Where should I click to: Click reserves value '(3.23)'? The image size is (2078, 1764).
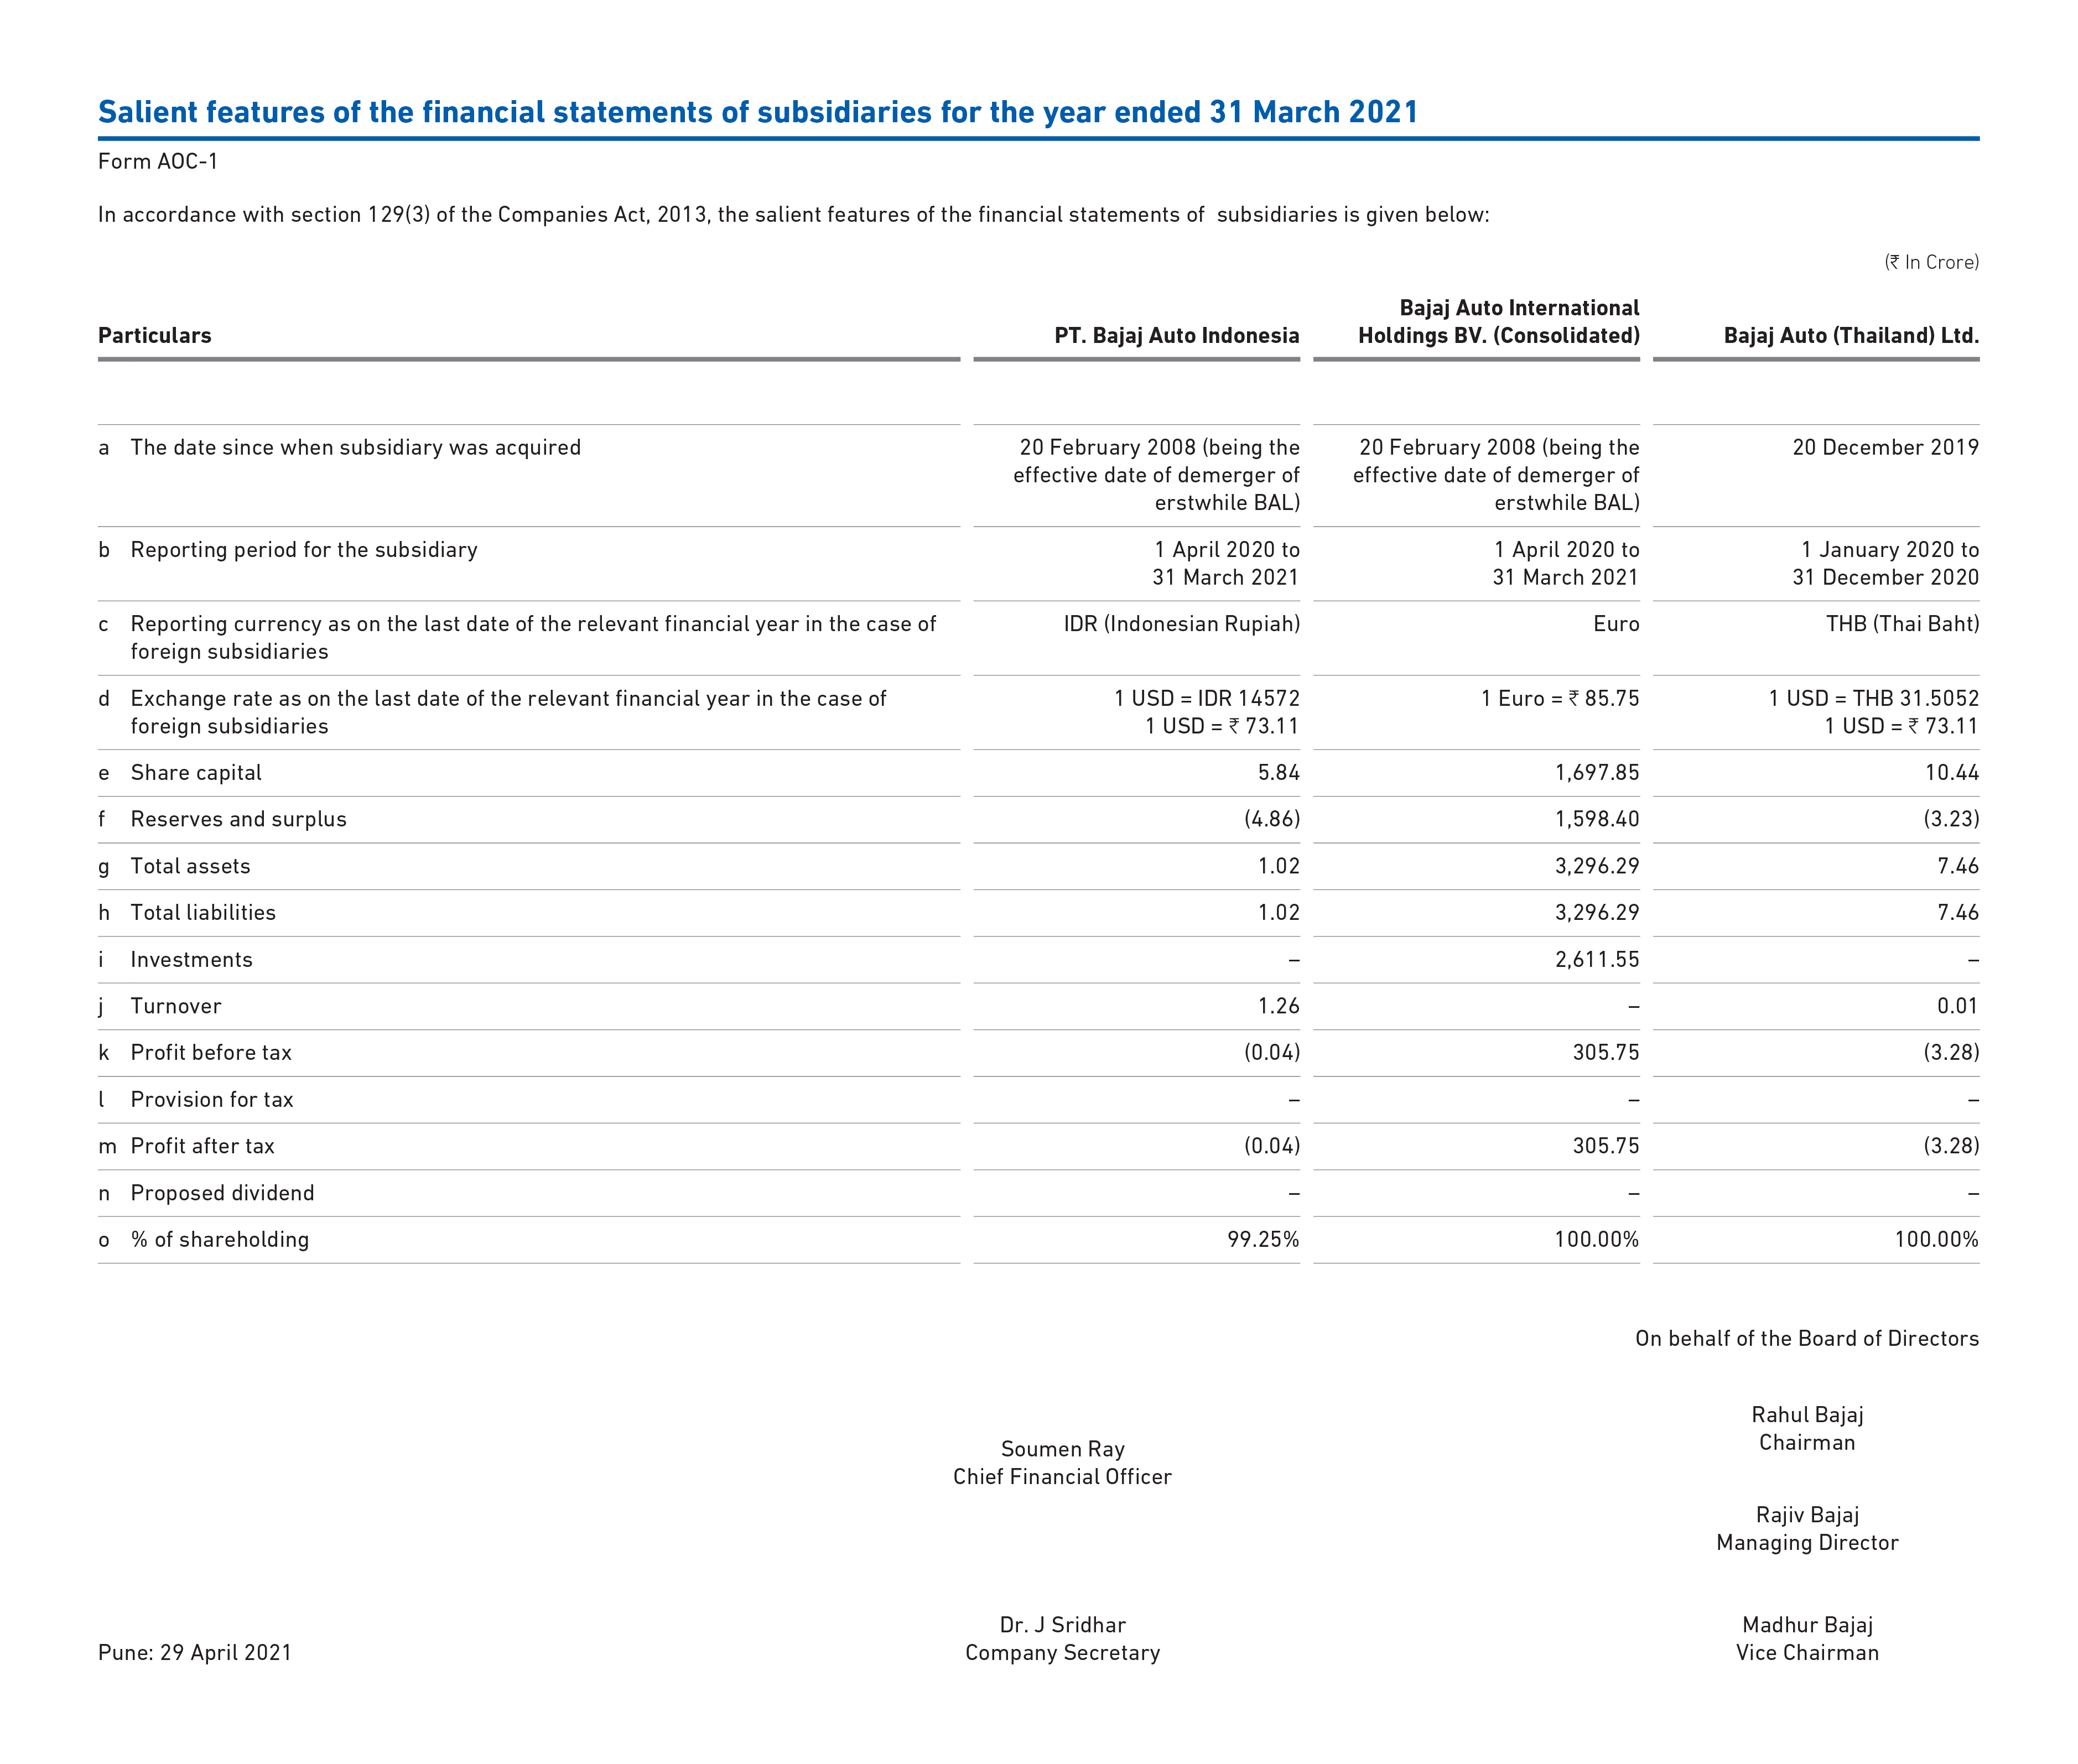(x=1951, y=820)
